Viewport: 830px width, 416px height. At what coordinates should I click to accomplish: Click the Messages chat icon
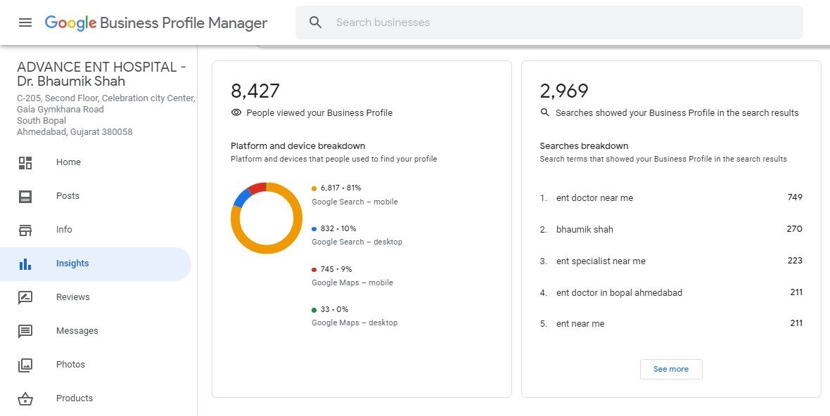[25, 331]
